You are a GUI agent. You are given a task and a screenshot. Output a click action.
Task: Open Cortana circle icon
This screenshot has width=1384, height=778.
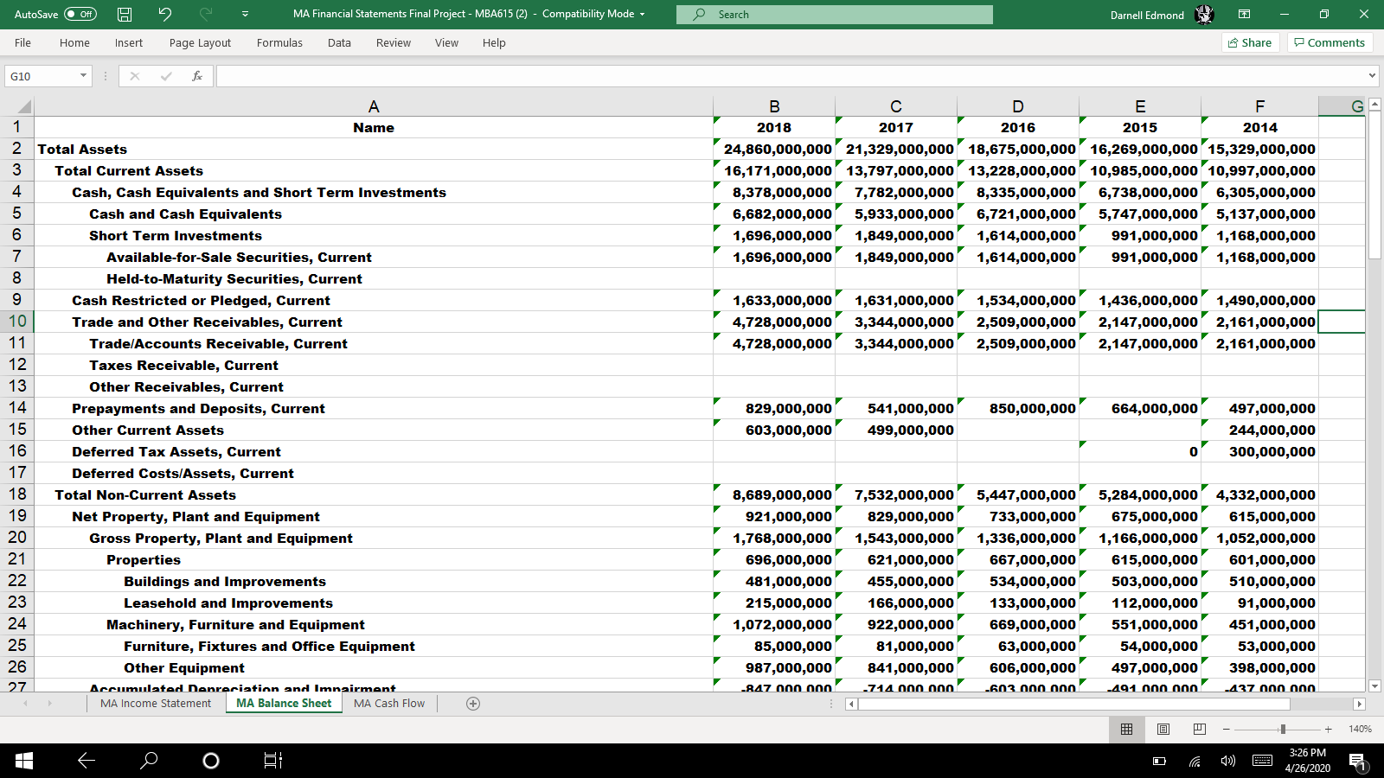(210, 761)
